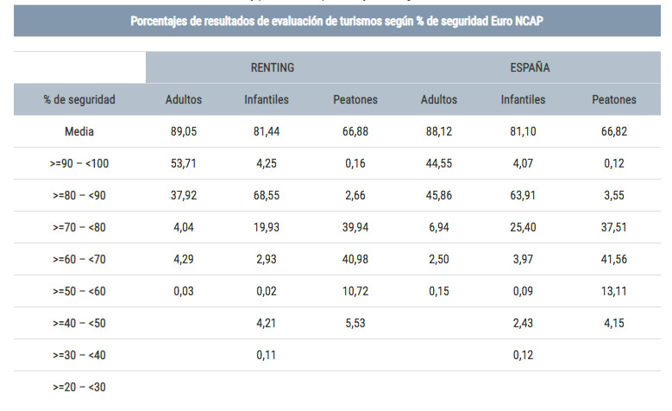672x411 pixels.
Task: Click the Adultos header under RENTING
Action: point(184,99)
